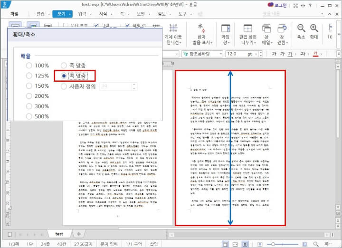Click the custom zoom value input field
Image resolution: width=342 pixels, height=248 pixels.
tap(116, 86)
